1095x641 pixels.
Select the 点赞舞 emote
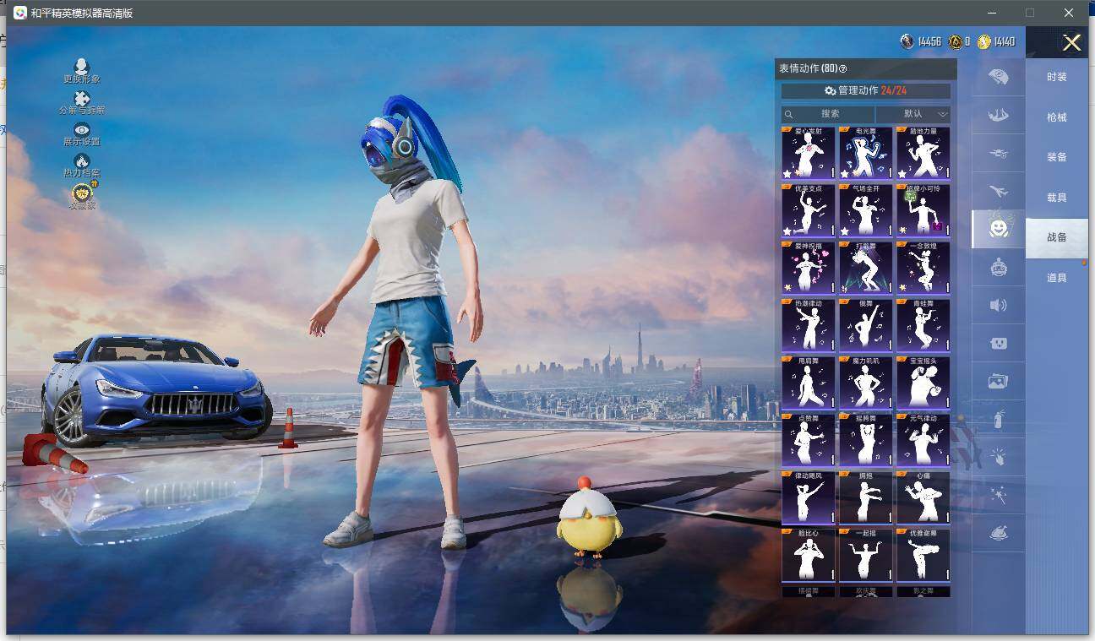click(809, 441)
